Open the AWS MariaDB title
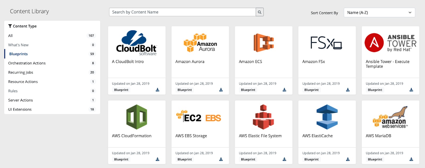The height and width of the screenshot is (168, 425). (379, 136)
